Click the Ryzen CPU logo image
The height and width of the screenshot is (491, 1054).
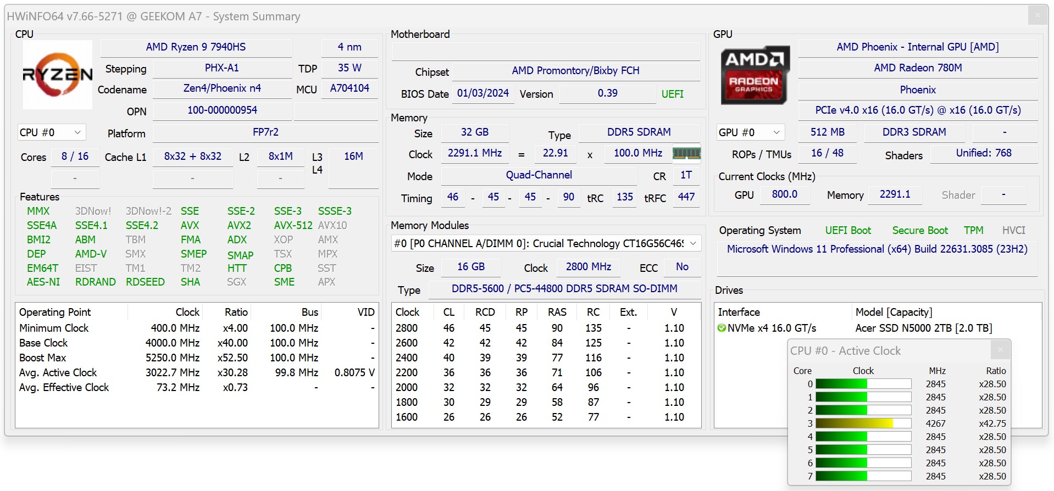[x=57, y=74]
